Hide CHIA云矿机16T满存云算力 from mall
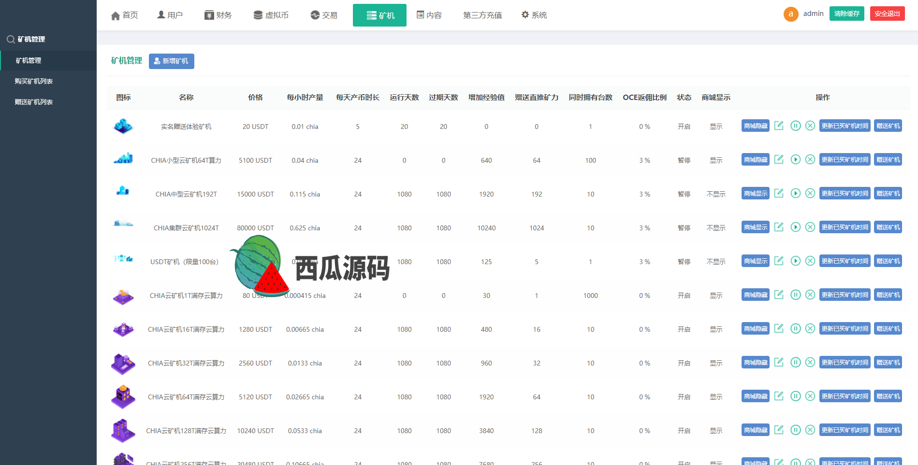 tap(756, 328)
